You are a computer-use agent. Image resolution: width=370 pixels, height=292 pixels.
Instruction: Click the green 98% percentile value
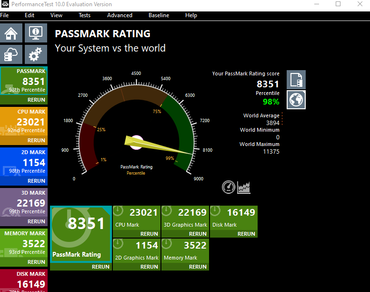pyautogui.click(x=271, y=102)
